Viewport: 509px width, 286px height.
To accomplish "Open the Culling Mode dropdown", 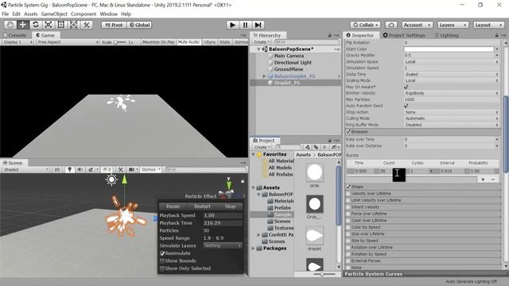I will point(452,118).
